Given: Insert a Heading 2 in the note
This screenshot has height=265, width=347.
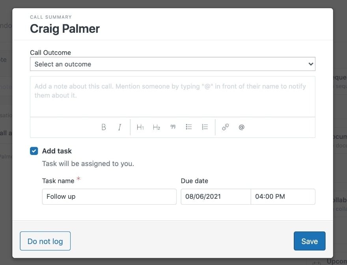Looking at the screenshot, I should (x=157, y=127).
